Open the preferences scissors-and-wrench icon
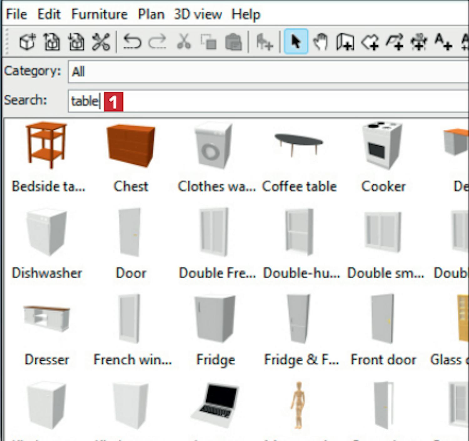 [101, 42]
